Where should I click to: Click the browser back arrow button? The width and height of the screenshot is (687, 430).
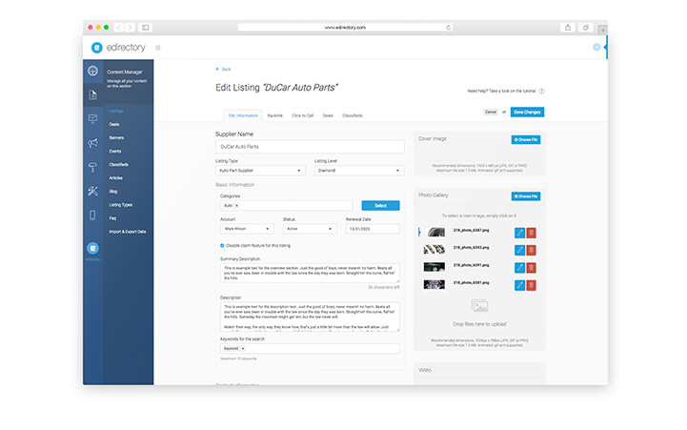click(119, 28)
